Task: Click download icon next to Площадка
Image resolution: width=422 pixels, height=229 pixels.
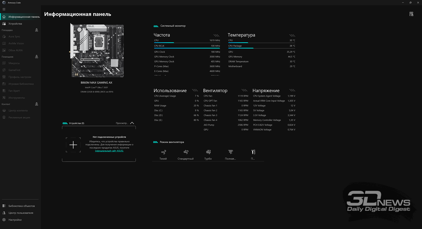Action: (37, 30)
